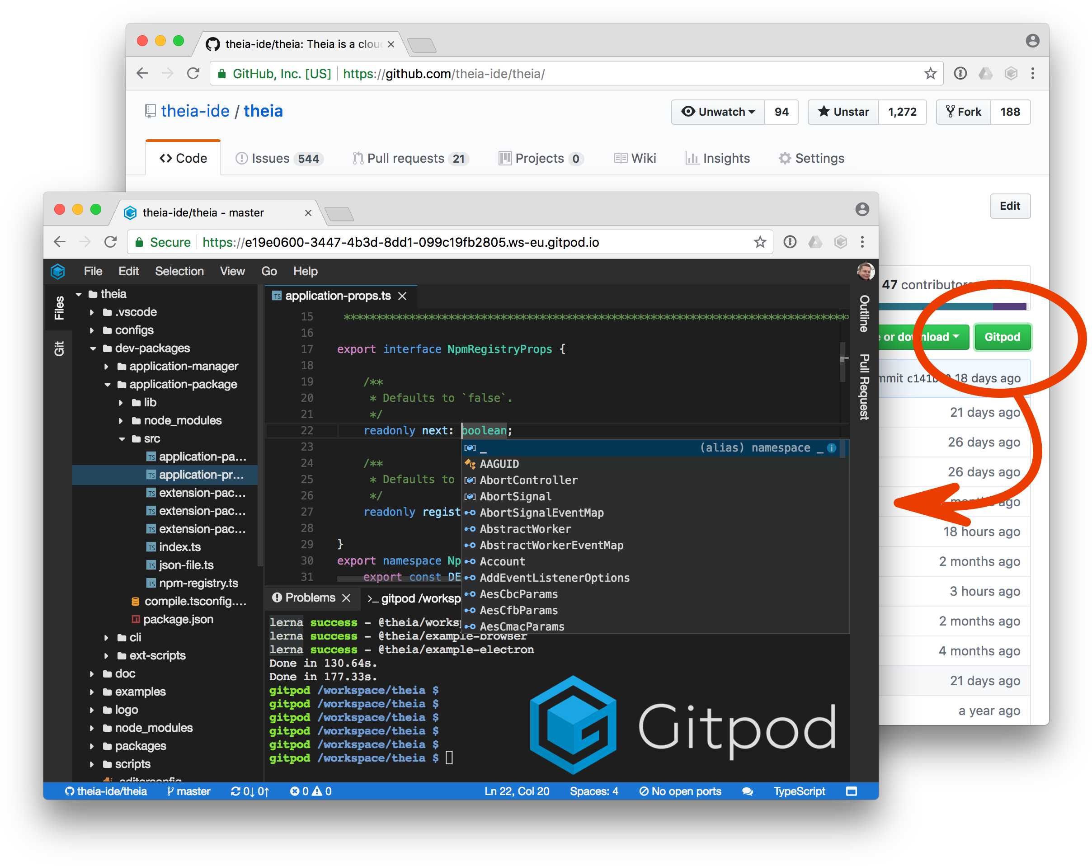
Task: Expand the .vscode folder in the file tree
Action: 92,312
